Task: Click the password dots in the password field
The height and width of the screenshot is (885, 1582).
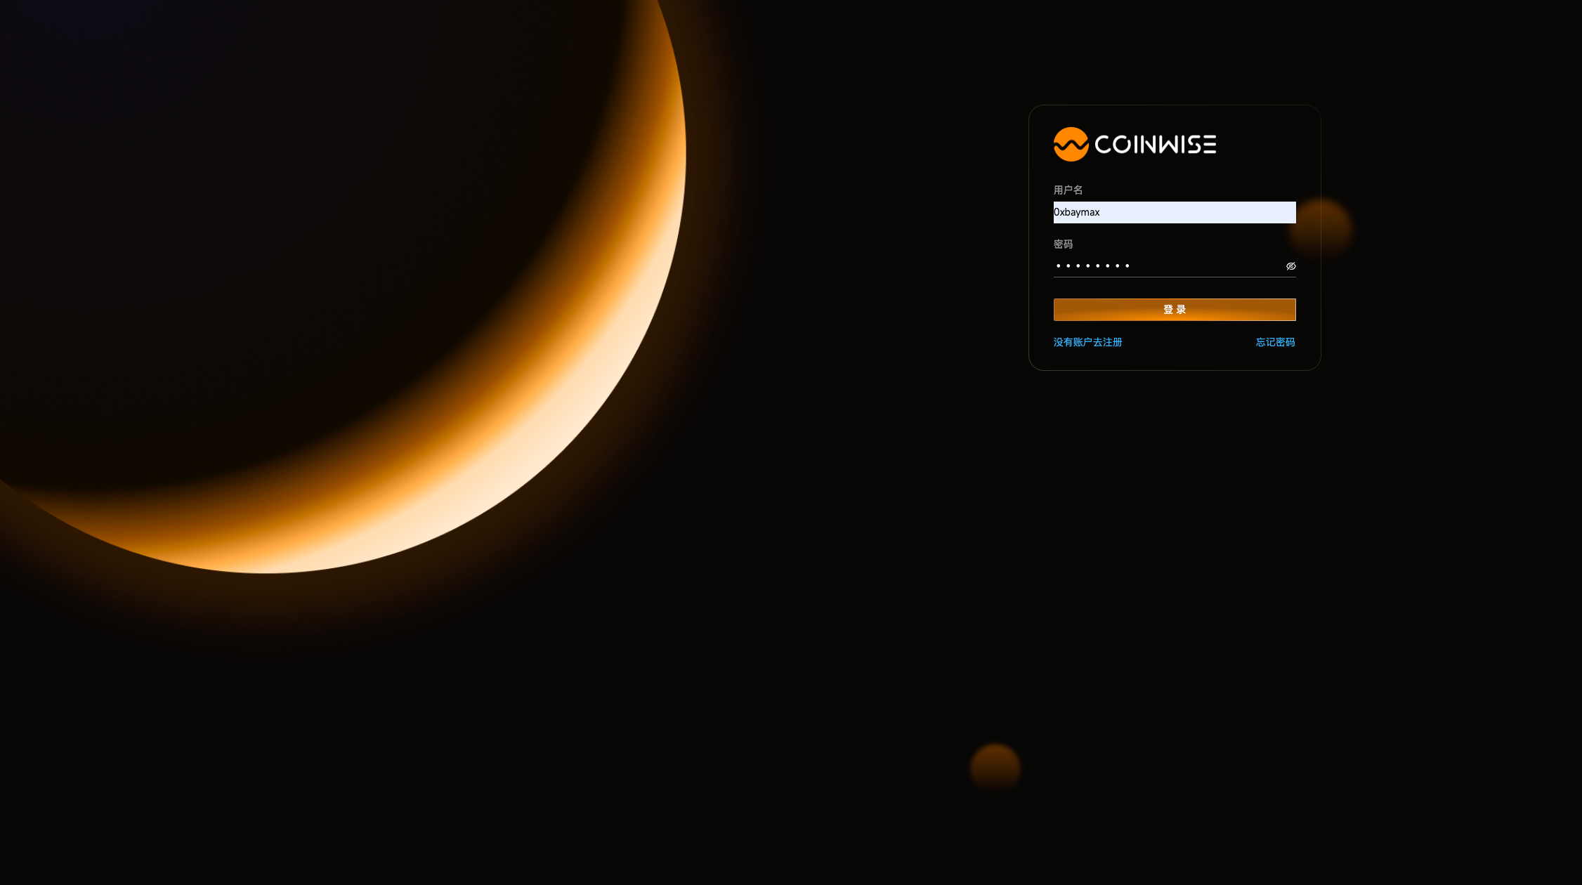Action: pyautogui.click(x=1093, y=266)
